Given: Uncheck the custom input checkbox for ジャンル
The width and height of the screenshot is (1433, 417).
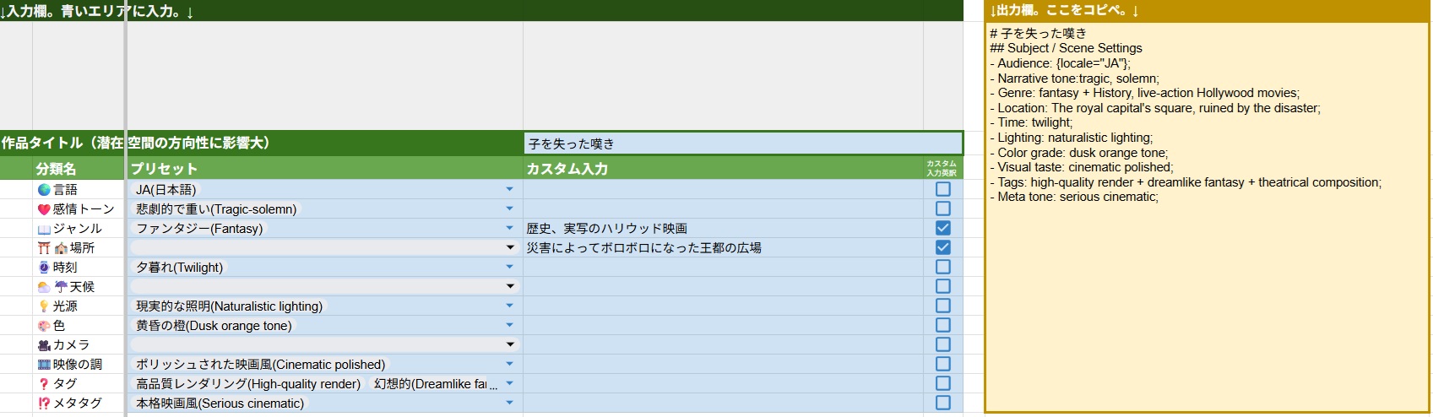Looking at the screenshot, I should (943, 228).
